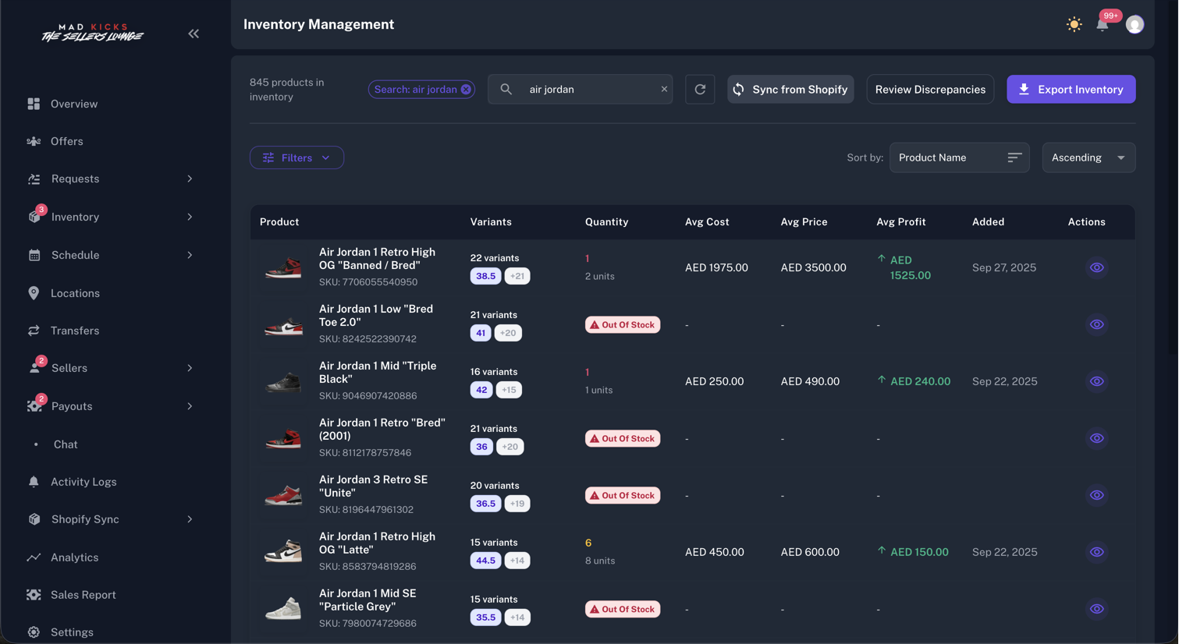Click the Payouts icon with badge
This screenshot has height=644, width=1179.
(34, 406)
